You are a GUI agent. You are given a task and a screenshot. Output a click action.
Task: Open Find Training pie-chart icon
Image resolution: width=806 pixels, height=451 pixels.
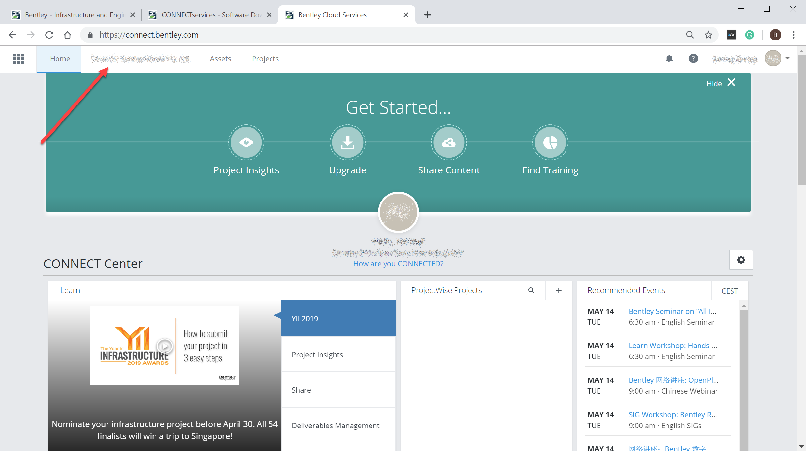[550, 142]
